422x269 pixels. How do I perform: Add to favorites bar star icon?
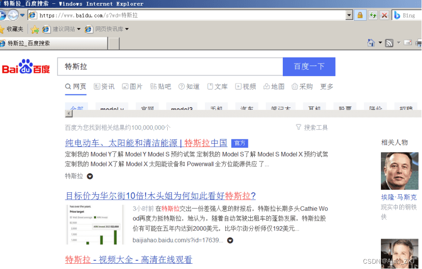pyautogui.click(x=35, y=29)
